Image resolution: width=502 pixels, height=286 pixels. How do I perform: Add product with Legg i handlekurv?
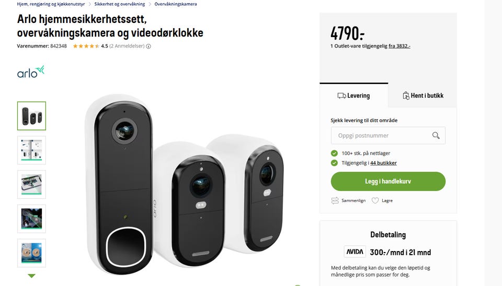click(388, 181)
